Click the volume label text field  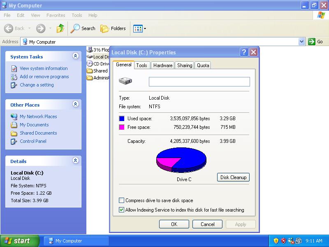(199, 82)
